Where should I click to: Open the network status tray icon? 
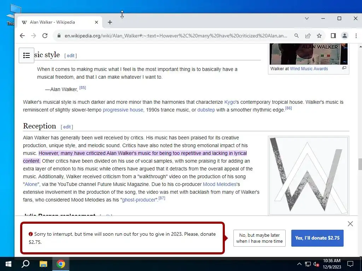pos(308,264)
